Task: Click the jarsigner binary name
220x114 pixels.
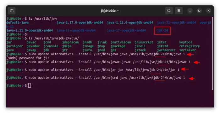Action: click(14, 46)
